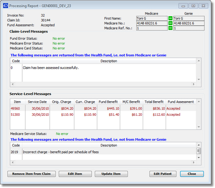This screenshot has width=215, height=188.
Task: Click service-level messages Code column header
Action: 16,145
